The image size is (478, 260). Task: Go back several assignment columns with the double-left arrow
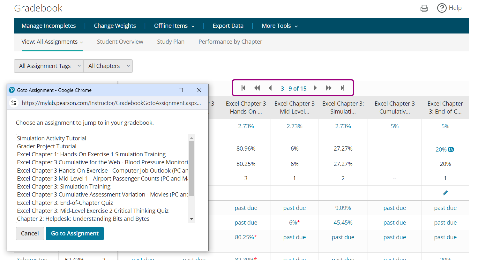(x=257, y=88)
